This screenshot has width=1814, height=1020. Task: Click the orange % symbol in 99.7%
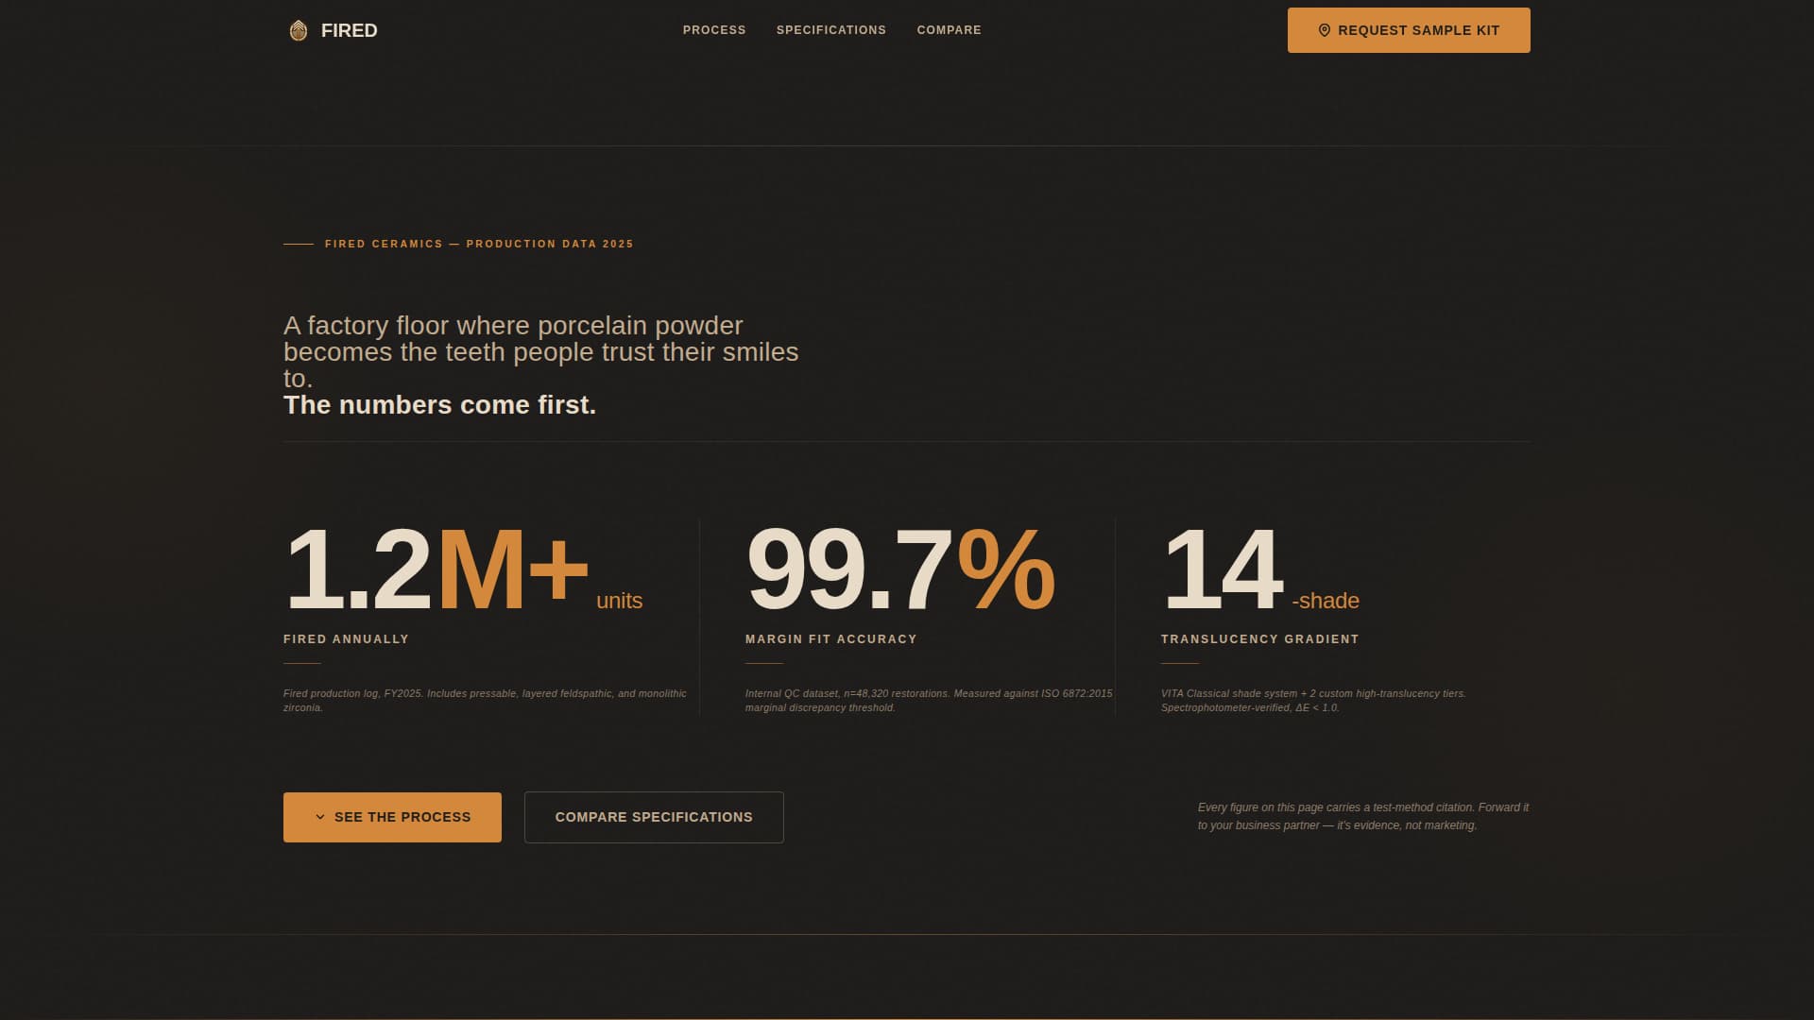point(1006,567)
